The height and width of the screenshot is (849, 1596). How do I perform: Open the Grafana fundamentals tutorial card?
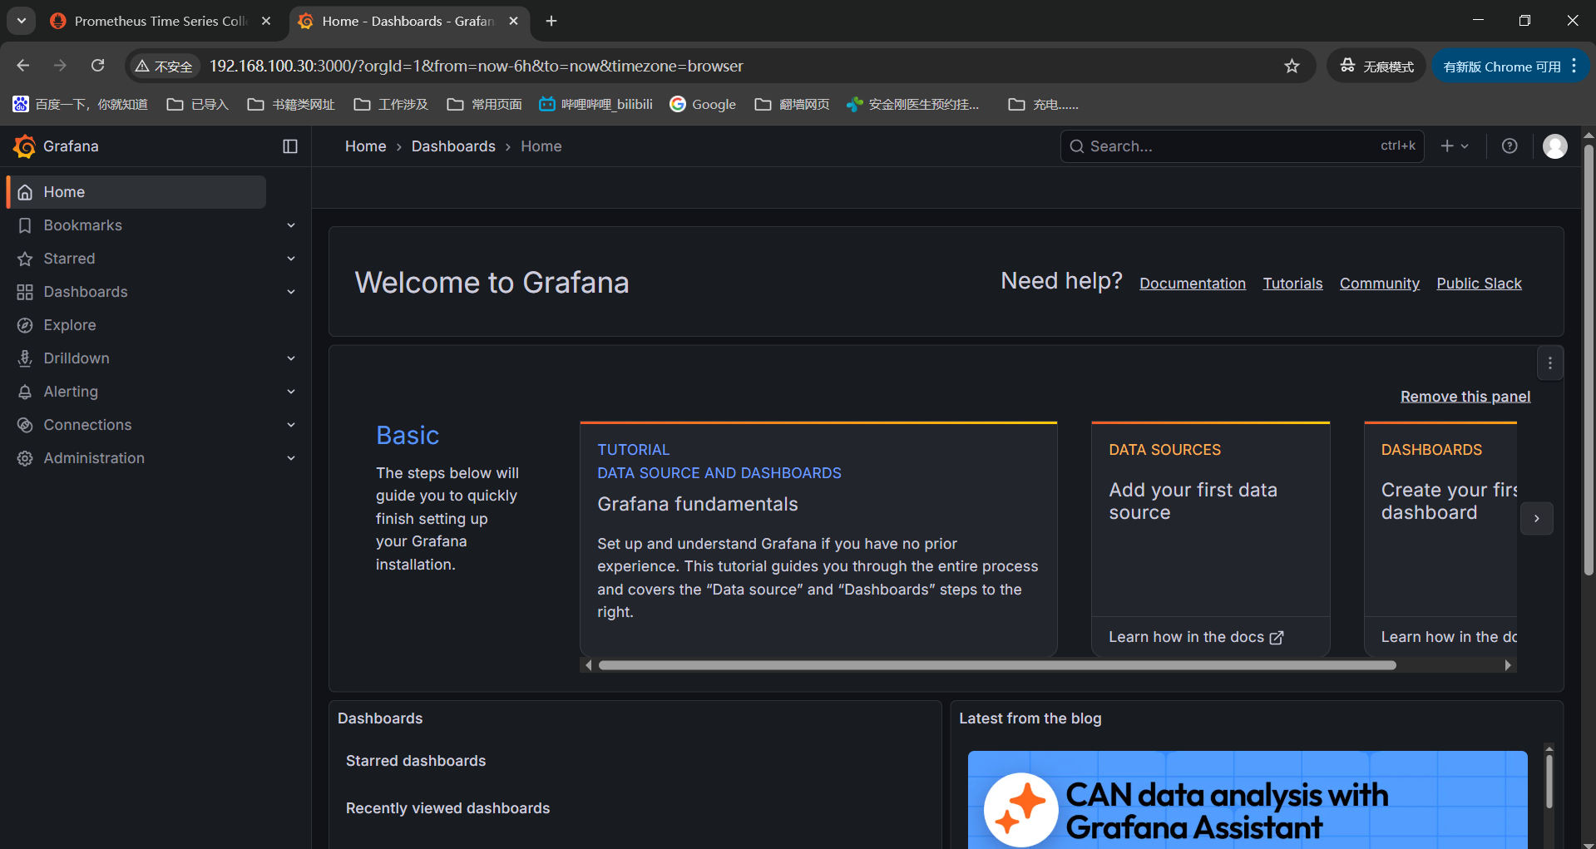(818, 539)
